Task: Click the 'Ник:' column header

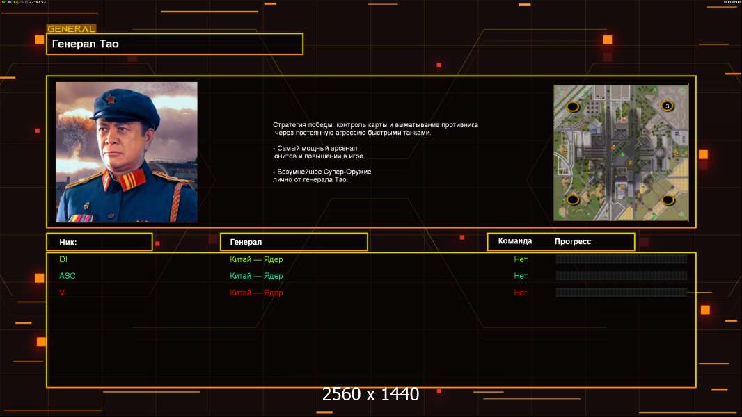Action: (100, 242)
